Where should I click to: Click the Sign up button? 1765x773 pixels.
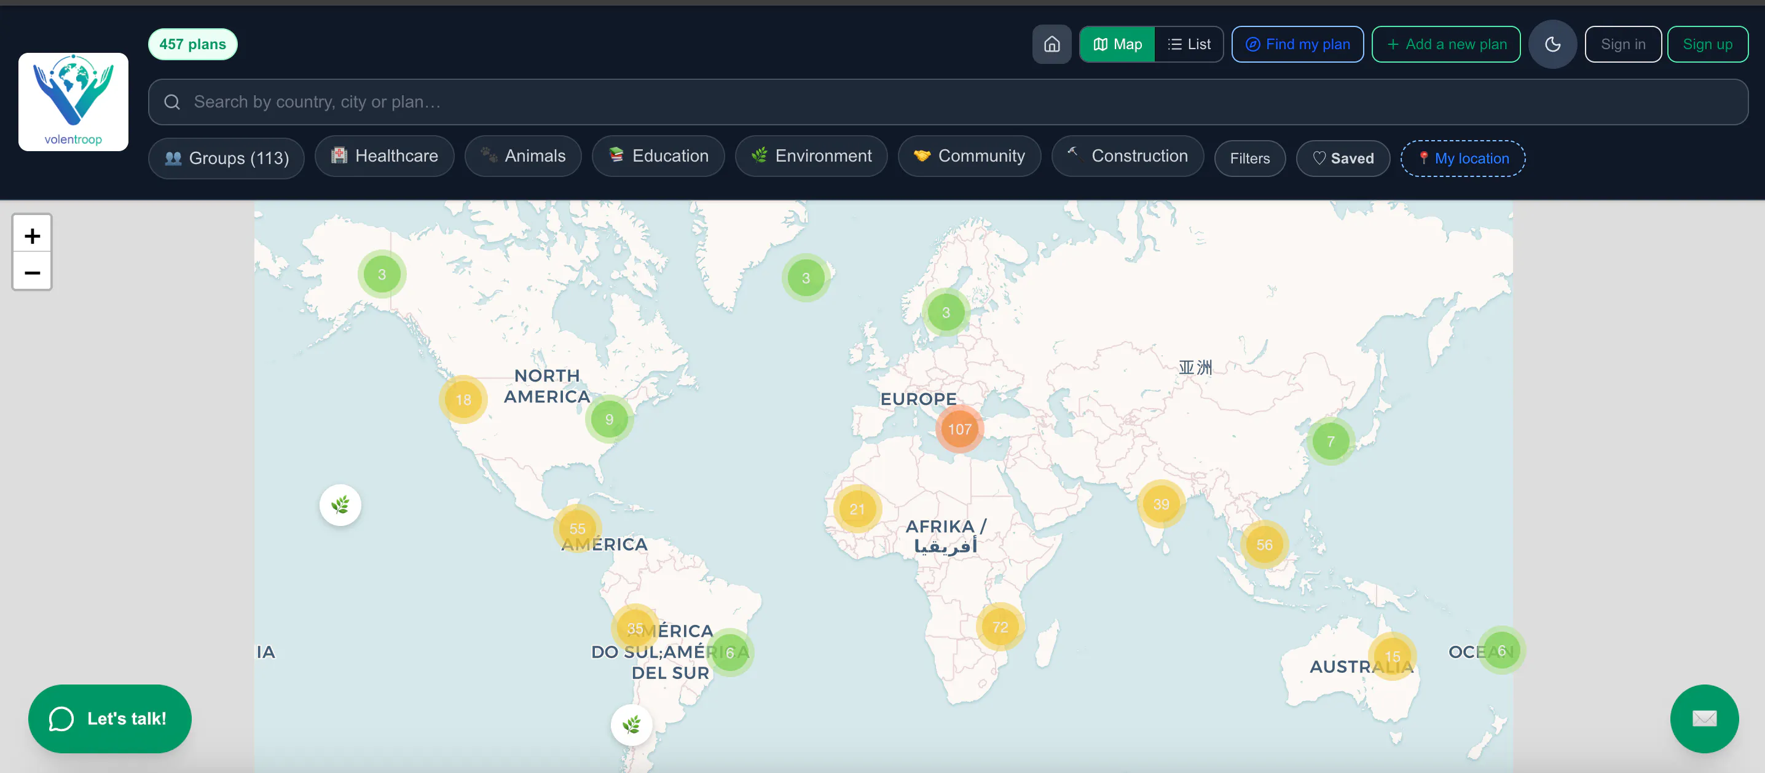1707,44
